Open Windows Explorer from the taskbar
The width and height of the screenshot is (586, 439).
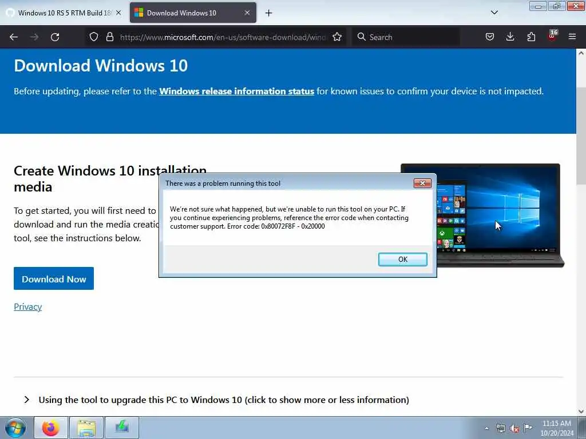pyautogui.click(x=86, y=428)
